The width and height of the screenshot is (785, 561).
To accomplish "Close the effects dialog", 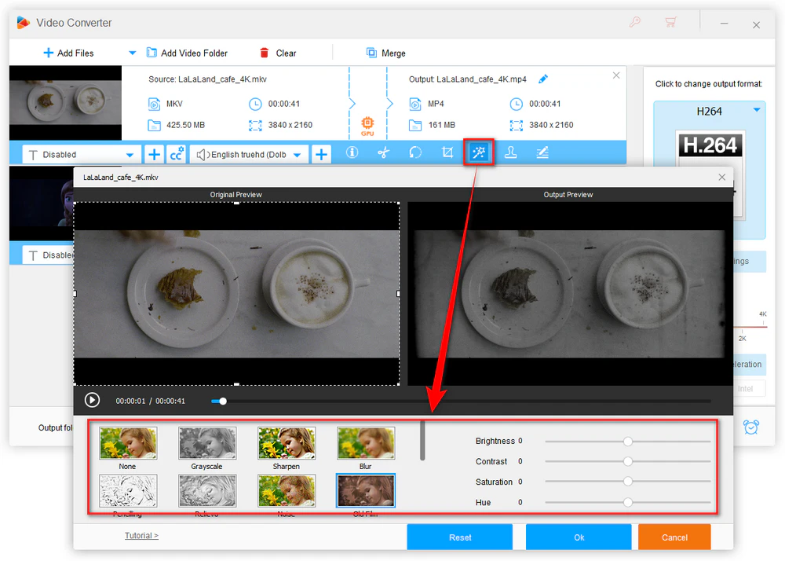I will [x=721, y=178].
